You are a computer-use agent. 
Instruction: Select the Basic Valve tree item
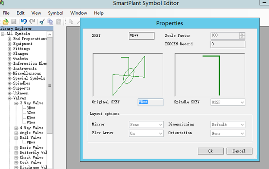[x=31, y=148]
